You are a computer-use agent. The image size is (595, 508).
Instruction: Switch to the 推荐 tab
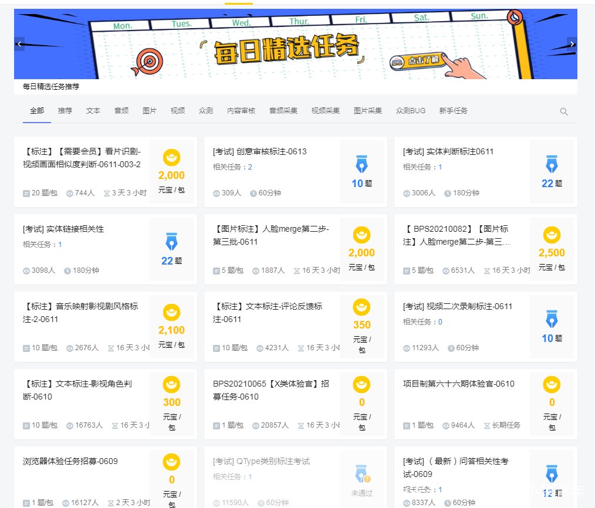[65, 110]
